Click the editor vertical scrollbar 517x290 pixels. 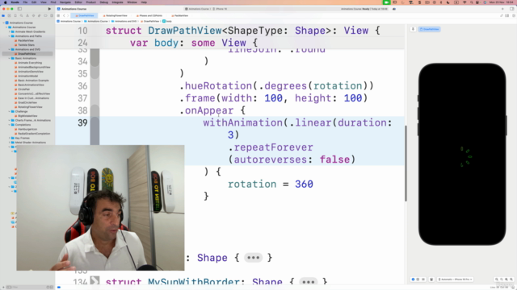pos(406,164)
